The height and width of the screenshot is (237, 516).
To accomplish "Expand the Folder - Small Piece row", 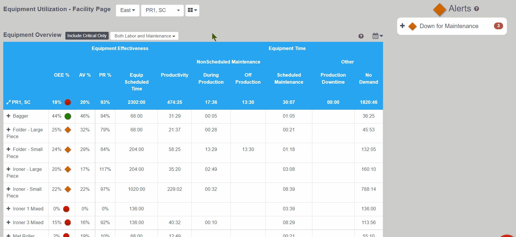I will [x=9, y=149].
